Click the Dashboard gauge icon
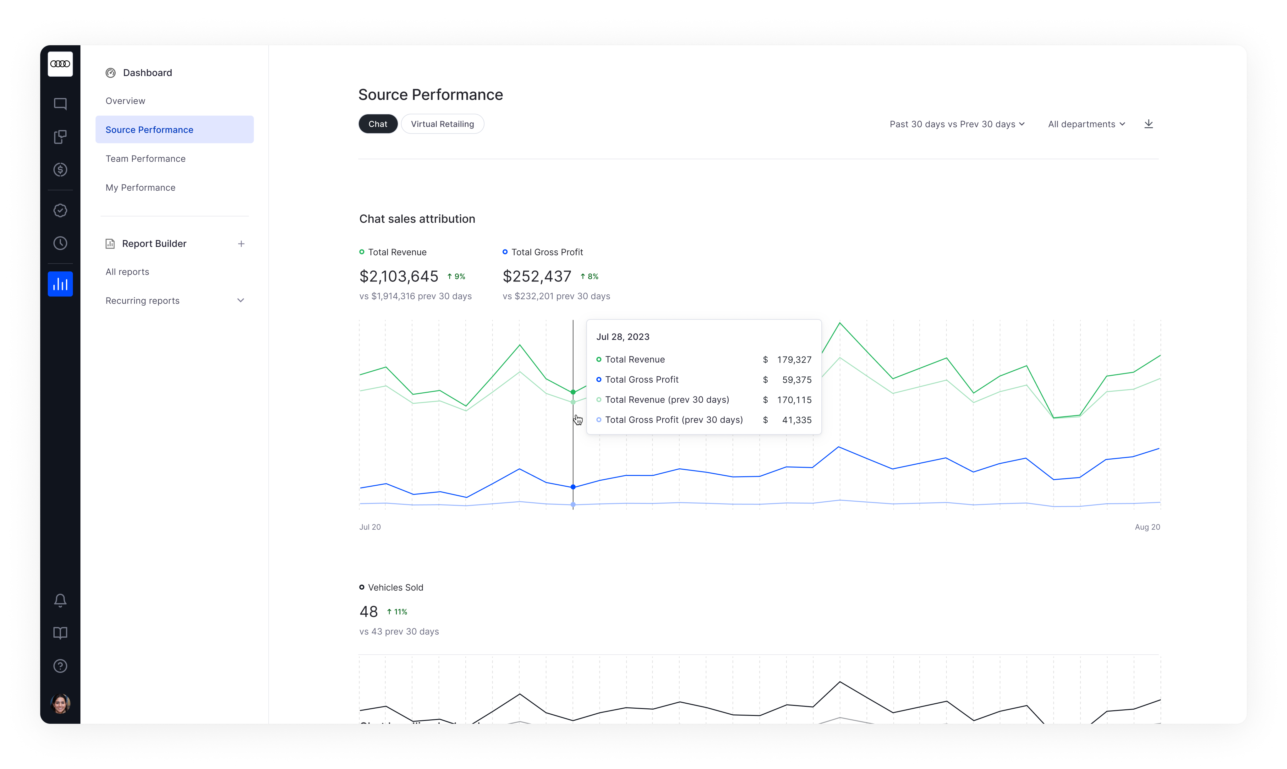Viewport: 1287px width, 769px height. 110,73
